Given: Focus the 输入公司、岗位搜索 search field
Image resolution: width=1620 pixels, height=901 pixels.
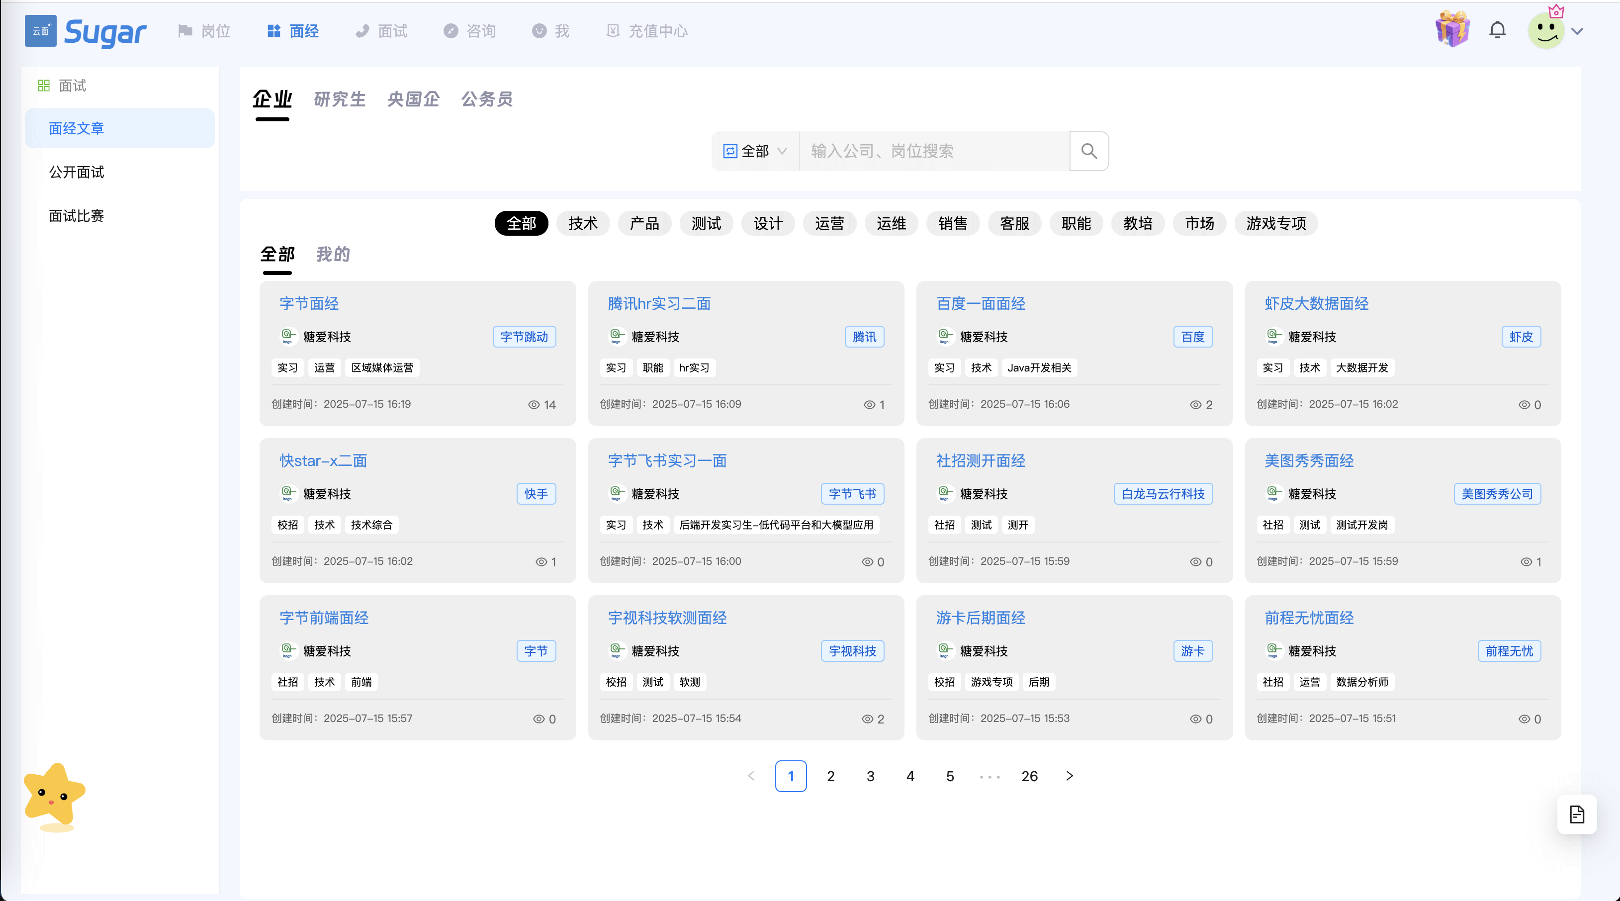Looking at the screenshot, I should (934, 151).
